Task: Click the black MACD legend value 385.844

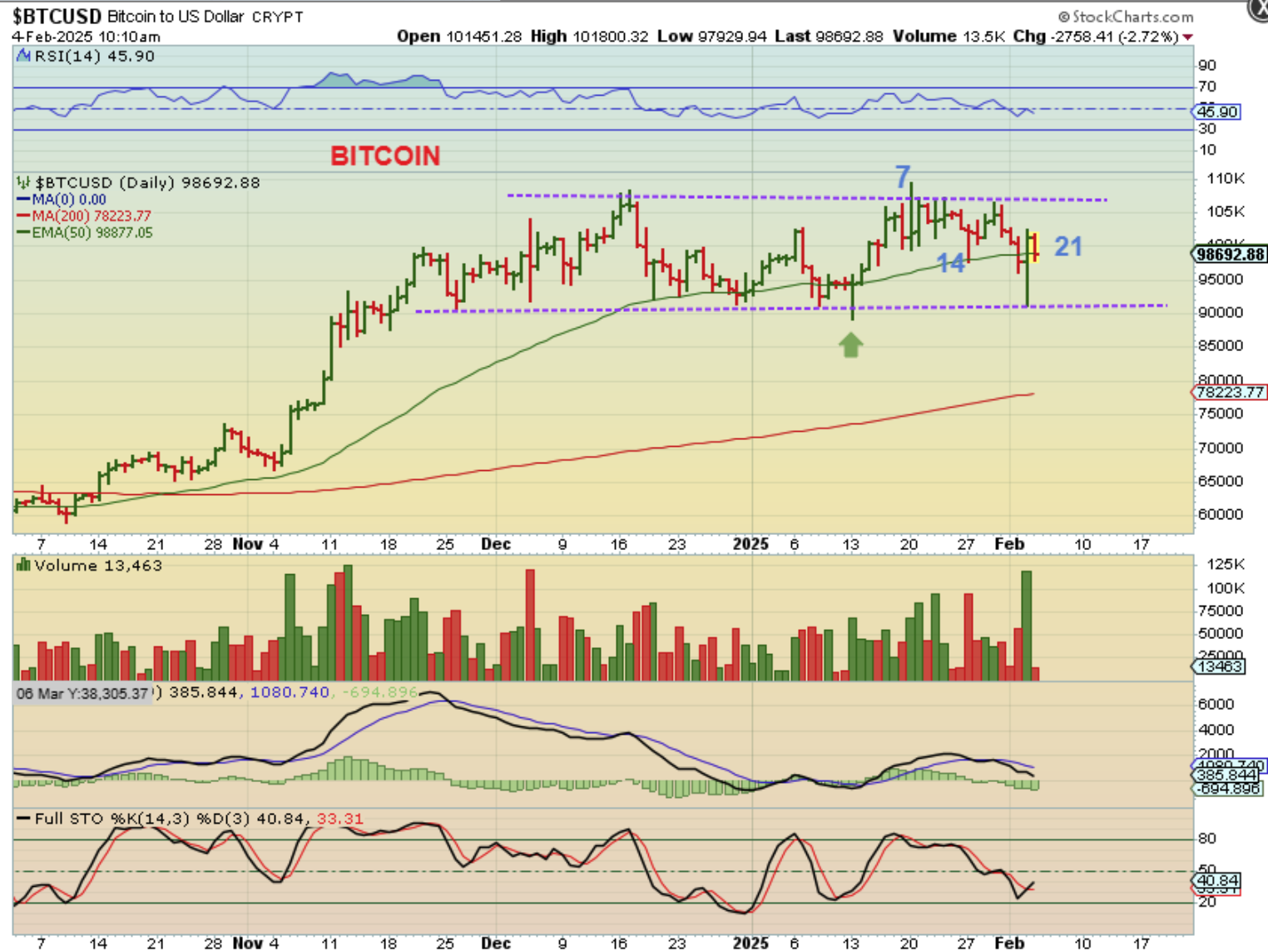Action: pyautogui.click(x=203, y=692)
